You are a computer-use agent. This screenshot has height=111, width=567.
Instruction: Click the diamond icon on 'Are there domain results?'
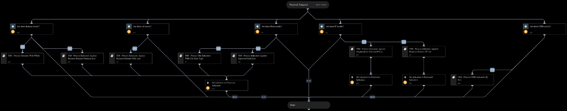click(x=13, y=27)
